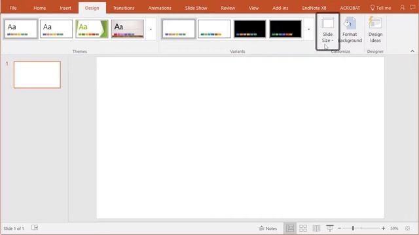Apply the first Office theme thumbnail
The height and width of the screenshot is (235, 419).
[20, 29]
